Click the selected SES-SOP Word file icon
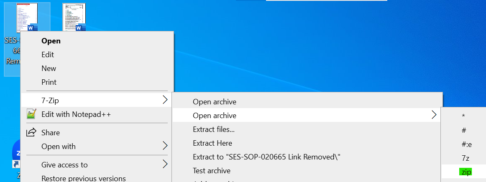This screenshot has width=486, height=182. tap(27, 18)
